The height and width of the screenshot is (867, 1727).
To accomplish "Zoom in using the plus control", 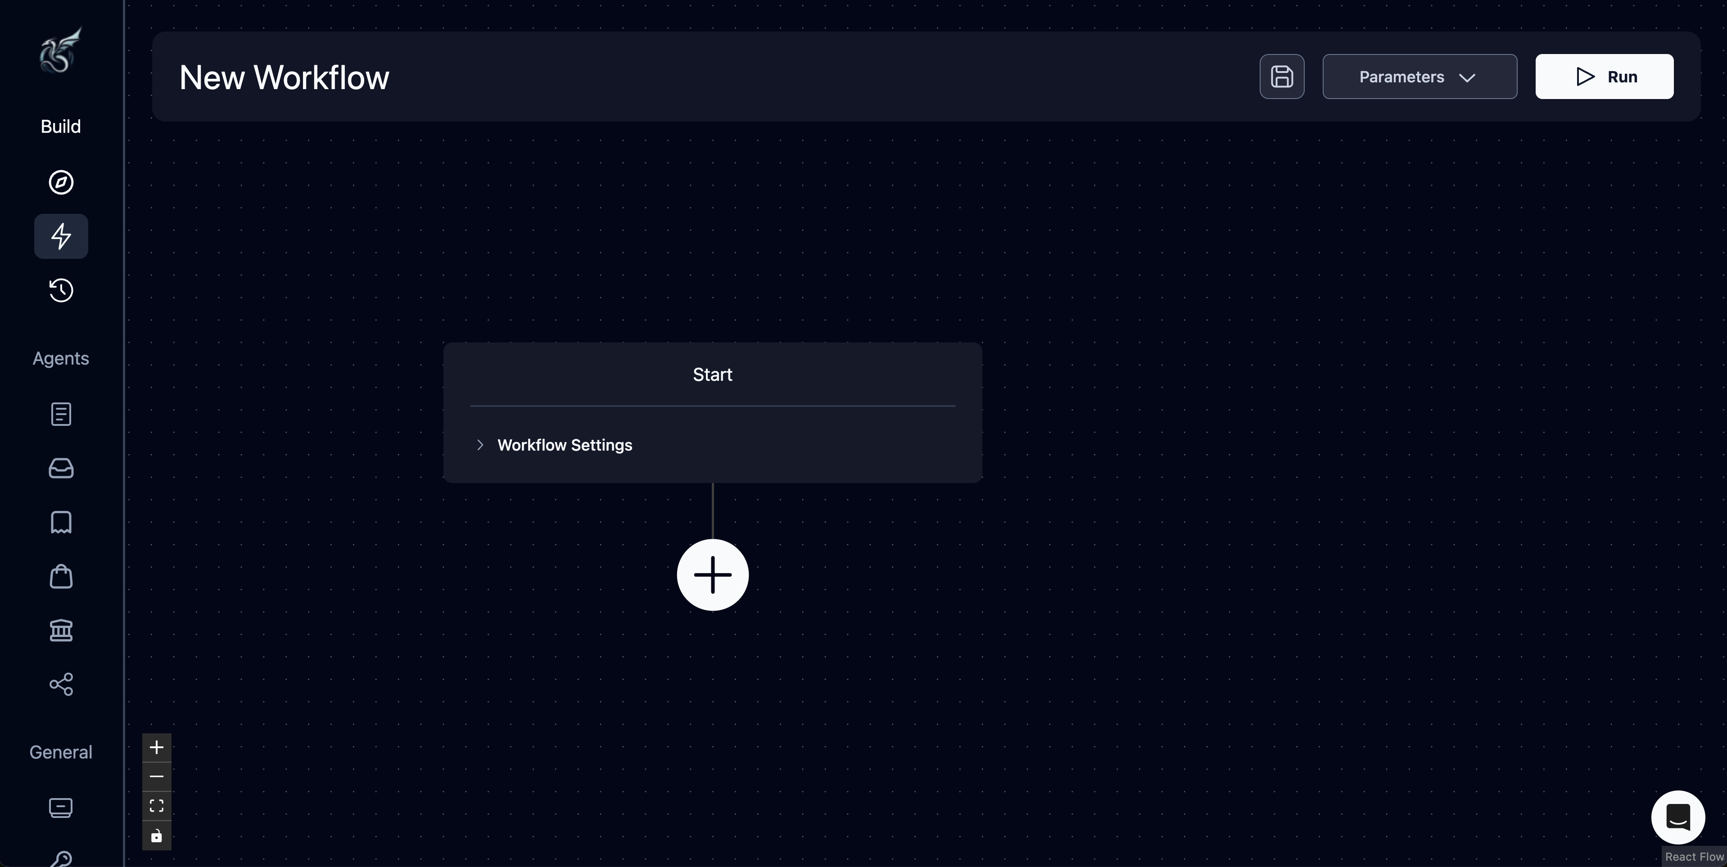I will pos(156,748).
